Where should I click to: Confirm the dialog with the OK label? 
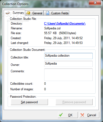(70, 115)
